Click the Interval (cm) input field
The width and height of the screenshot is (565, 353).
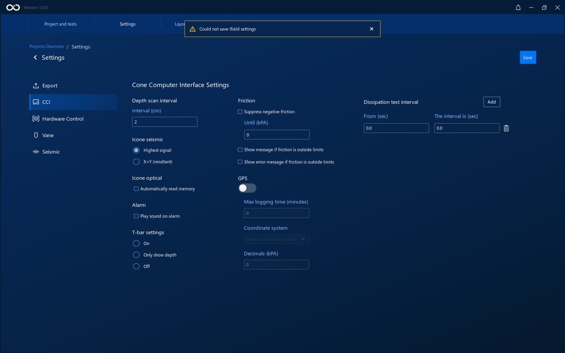click(165, 122)
